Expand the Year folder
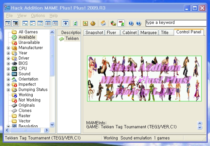The image size is (210, 146). [x=8, y=53]
